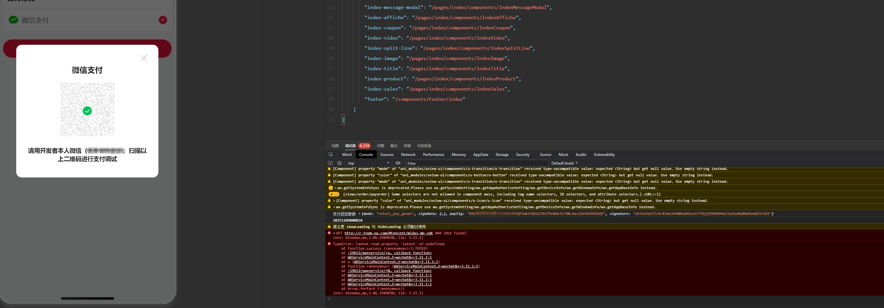This screenshot has height=308, width=884.
Task: Click the log value 20251109000010
Action: click(347, 220)
